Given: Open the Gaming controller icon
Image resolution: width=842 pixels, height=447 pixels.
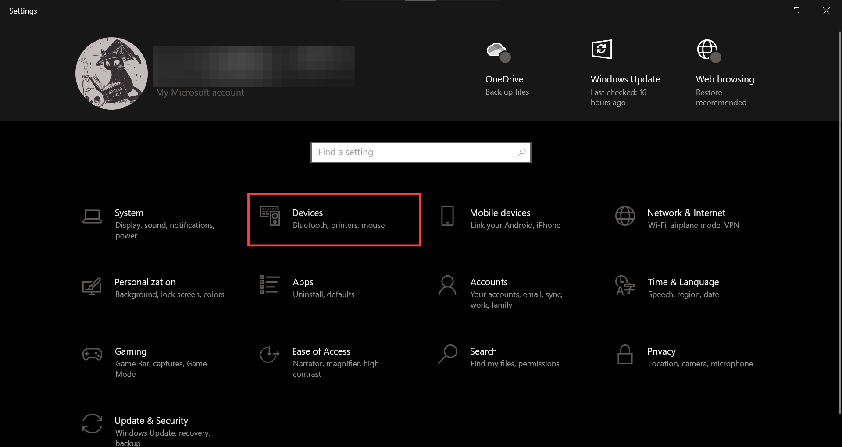Looking at the screenshot, I should coord(92,354).
